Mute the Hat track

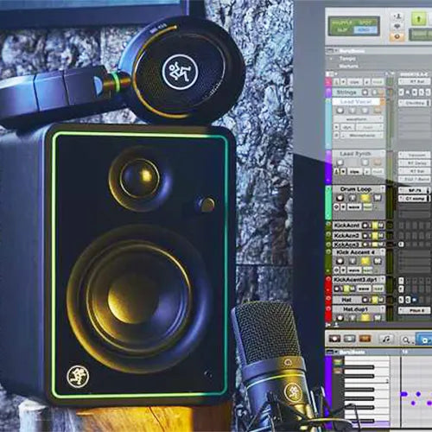(381, 300)
